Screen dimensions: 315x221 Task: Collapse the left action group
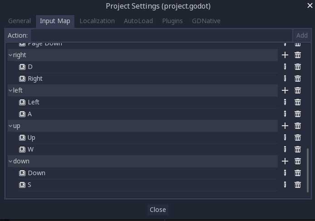click(x=10, y=90)
